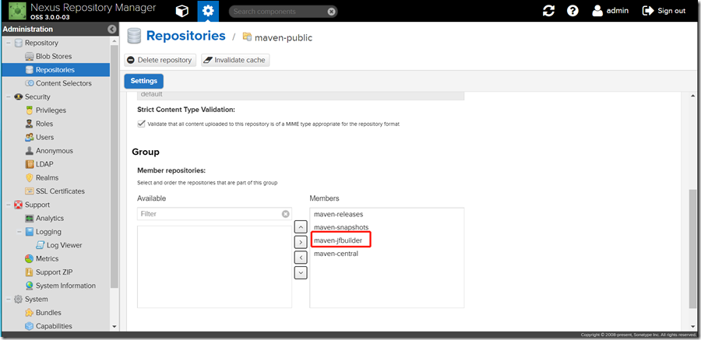
Task: Click the admin user account
Action: click(x=610, y=11)
